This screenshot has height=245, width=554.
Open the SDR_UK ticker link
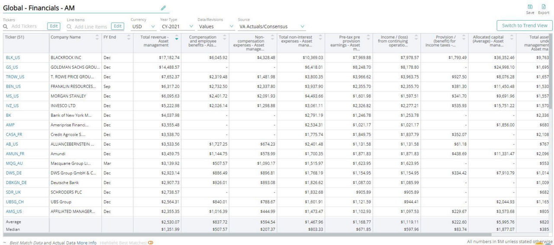pyautogui.click(x=13, y=192)
